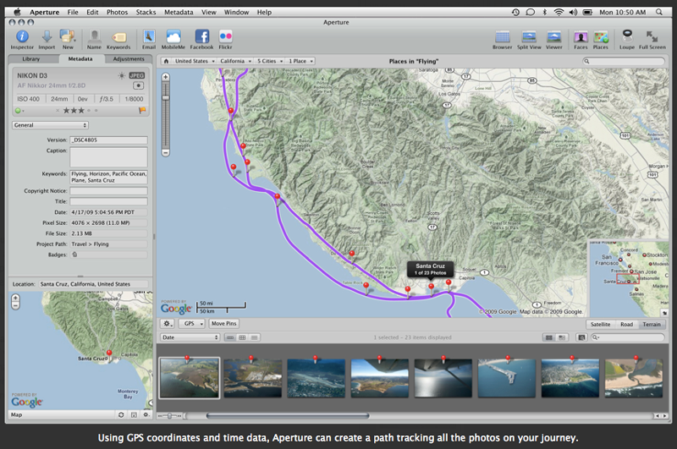Open the General metadata view dropdown
This screenshot has width=677, height=449.
coord(50,125)
